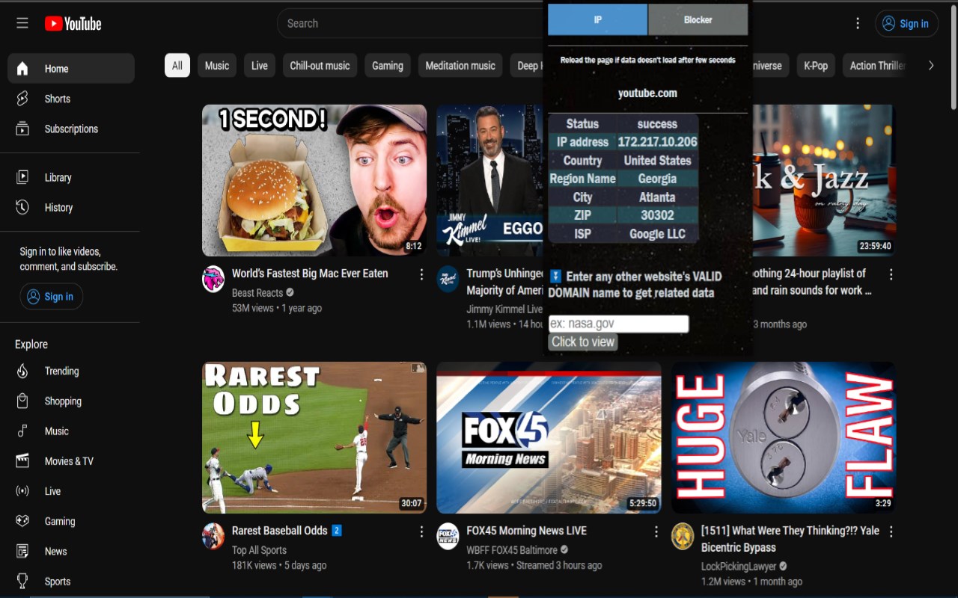Select the Chill-out music chip

coord(320,66)
